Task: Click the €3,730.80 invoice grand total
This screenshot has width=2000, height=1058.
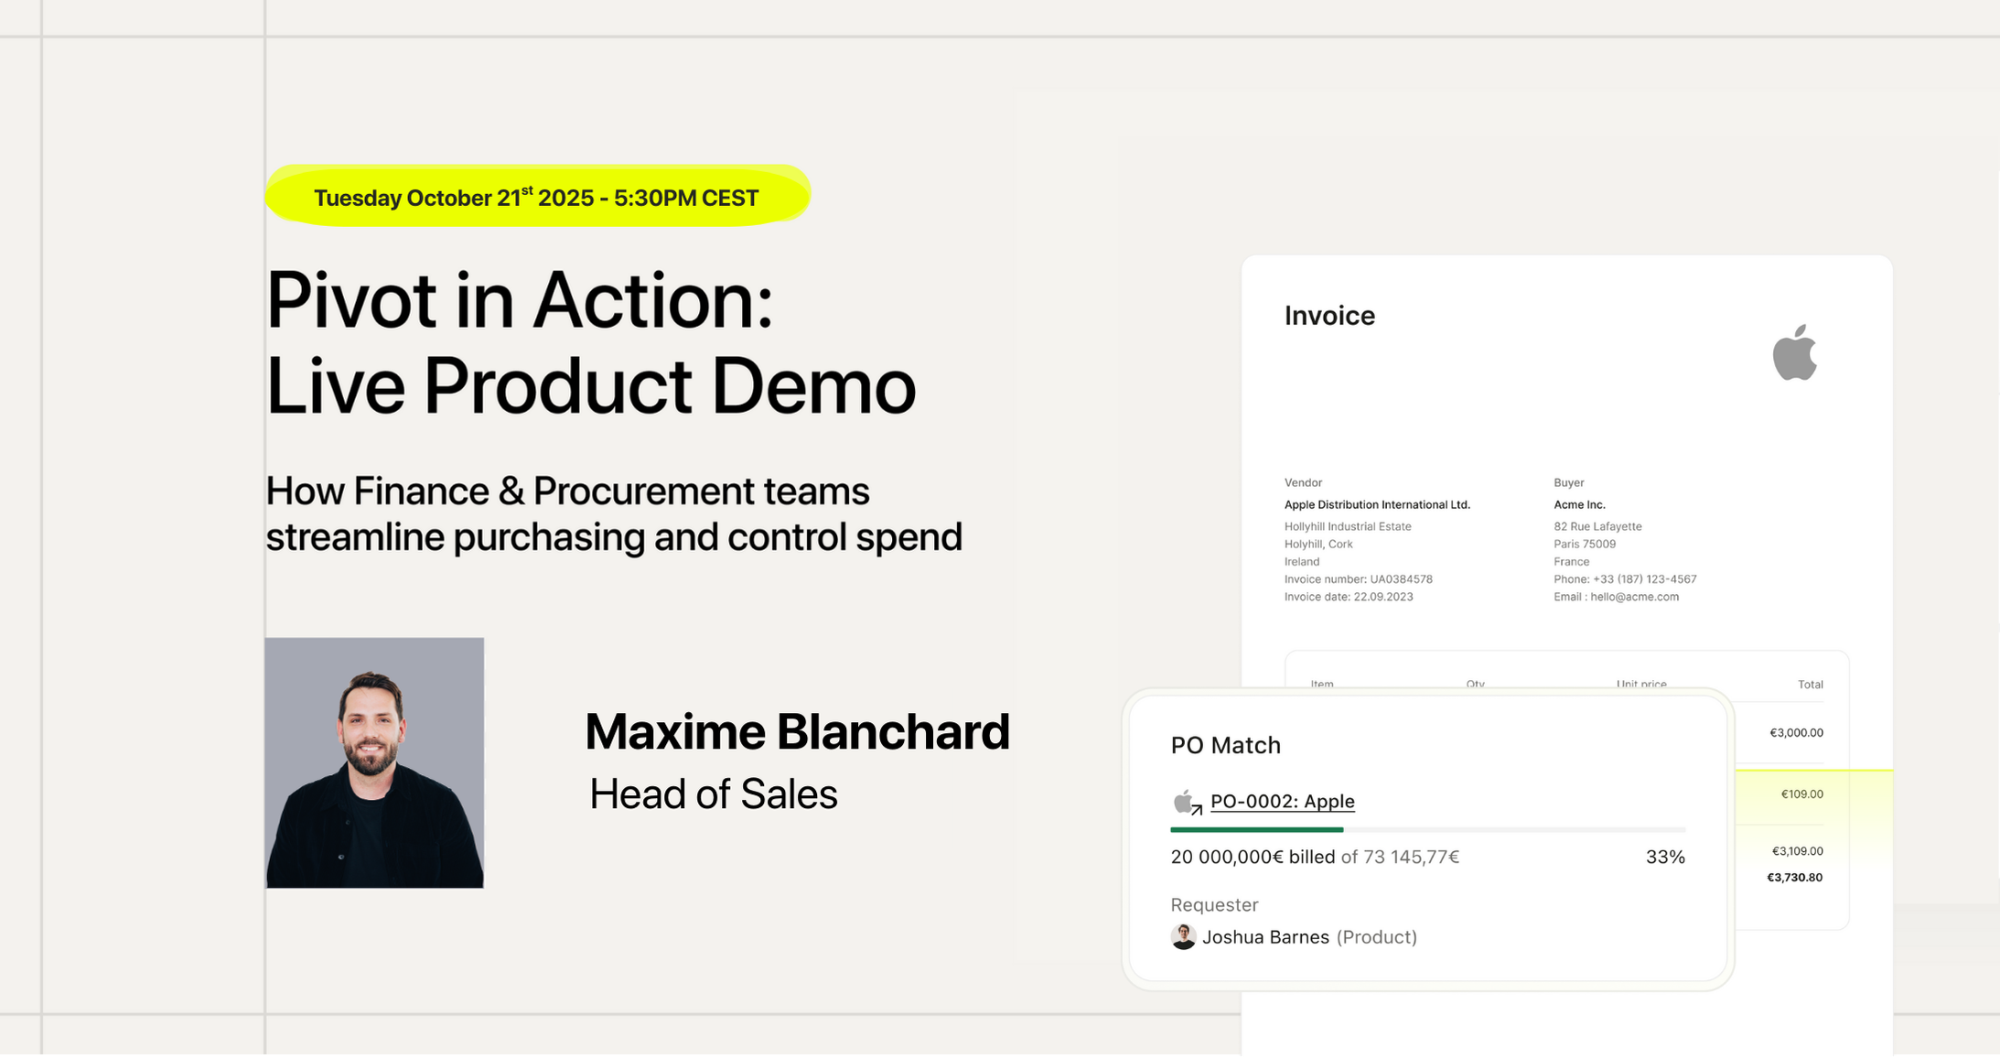Action: pyautogui.click(x=1793, y=877)
